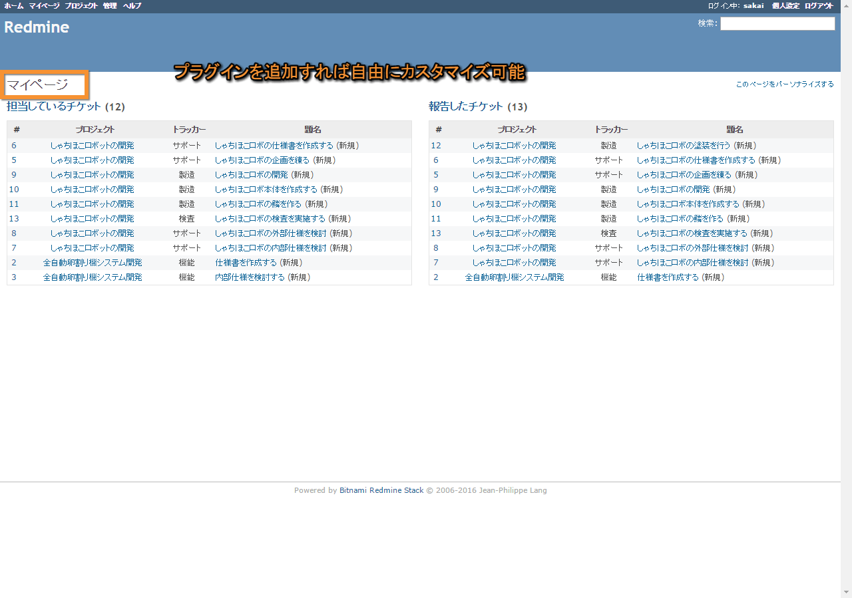
Task: Open project しゃちほこロボットの開発 in 報告したチケット #12 row
Action: coord(514,146)
